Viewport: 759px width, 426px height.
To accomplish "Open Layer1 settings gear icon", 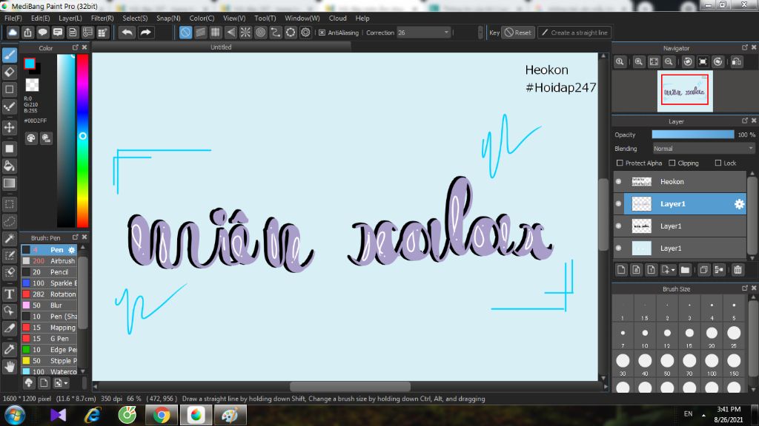I will click(x=739, y=204).
